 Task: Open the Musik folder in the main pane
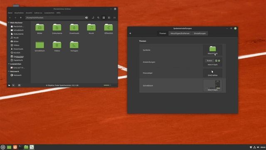[91, 29]
